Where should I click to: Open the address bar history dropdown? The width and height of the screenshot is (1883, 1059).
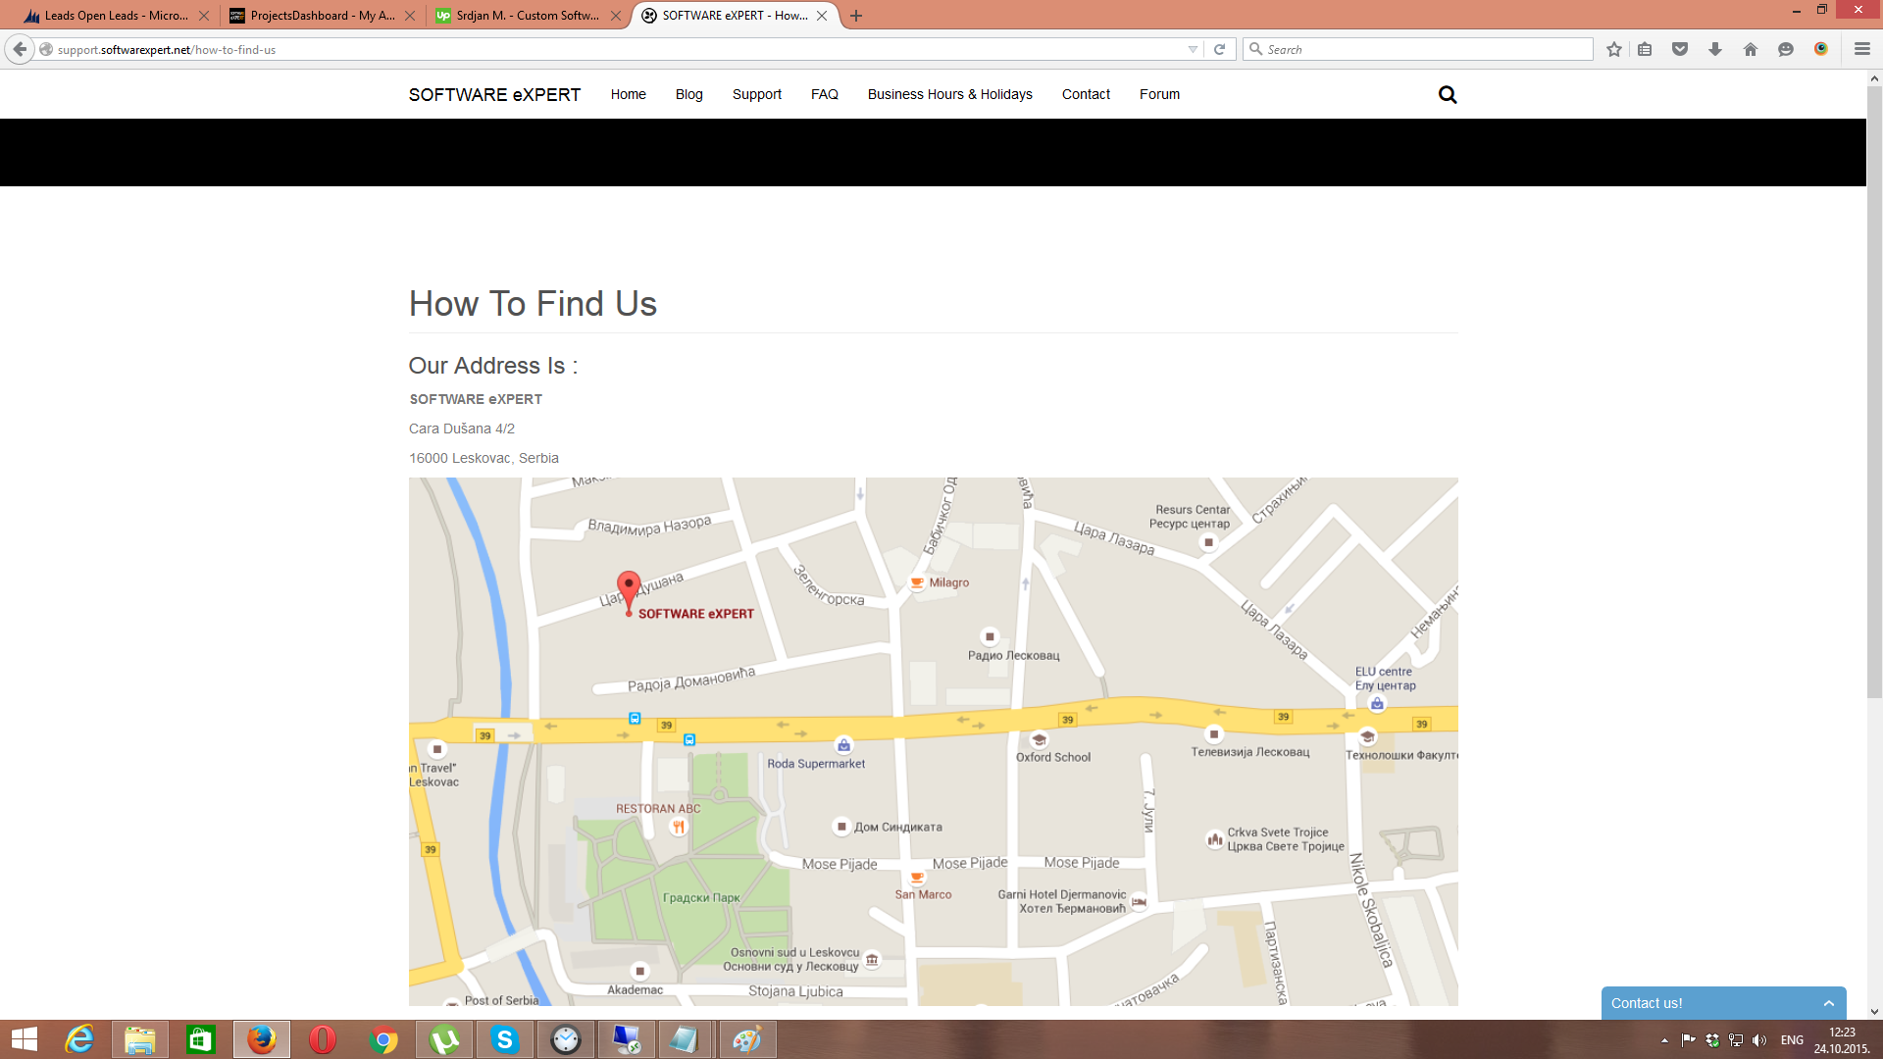(1193, 49)
